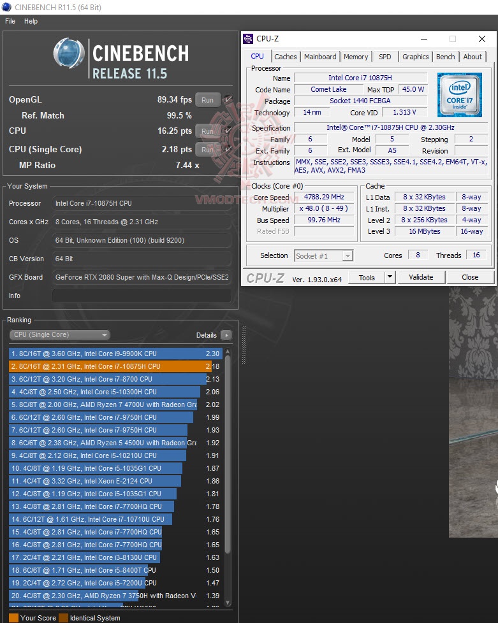Image resolution: width=498 pixels, height=623 pixels.
Task: Switch to the Bench tab in CPU-Z
Action: pyautogui.click(x=445, y=57)
